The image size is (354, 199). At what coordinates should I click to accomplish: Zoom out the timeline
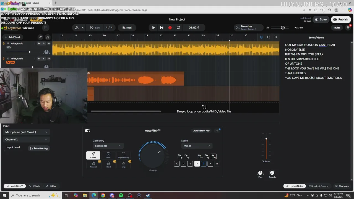click(269, 37)
